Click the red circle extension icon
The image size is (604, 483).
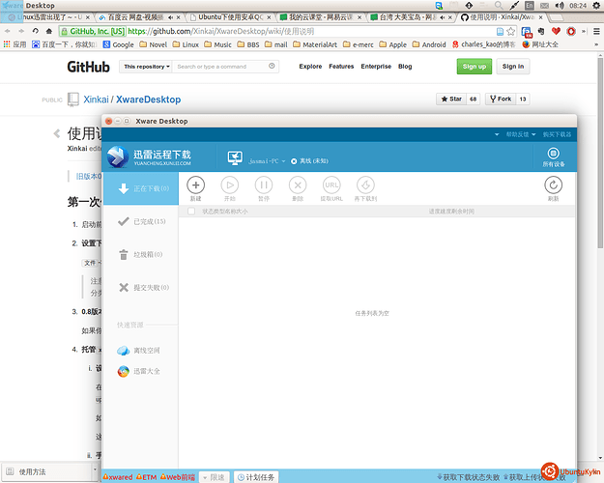point(571,31)
